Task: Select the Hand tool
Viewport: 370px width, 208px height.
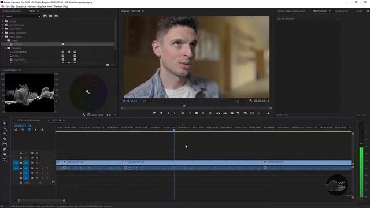Action: point(5,154)
